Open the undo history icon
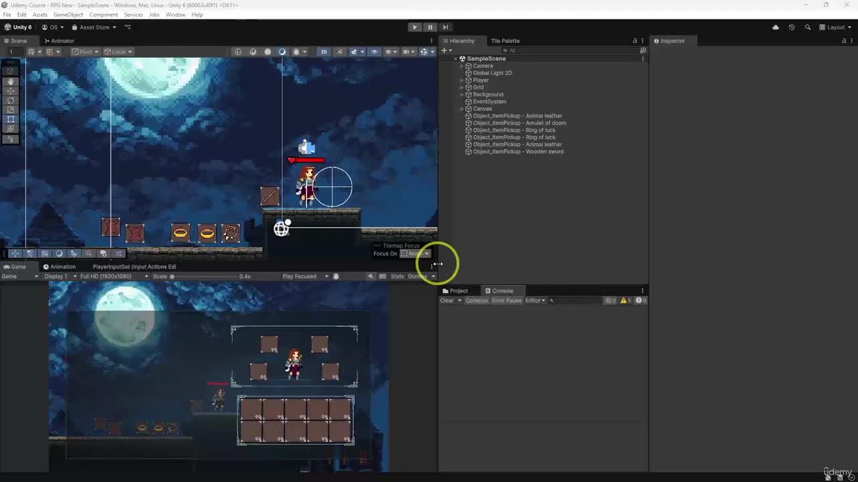 coord(792,27)
